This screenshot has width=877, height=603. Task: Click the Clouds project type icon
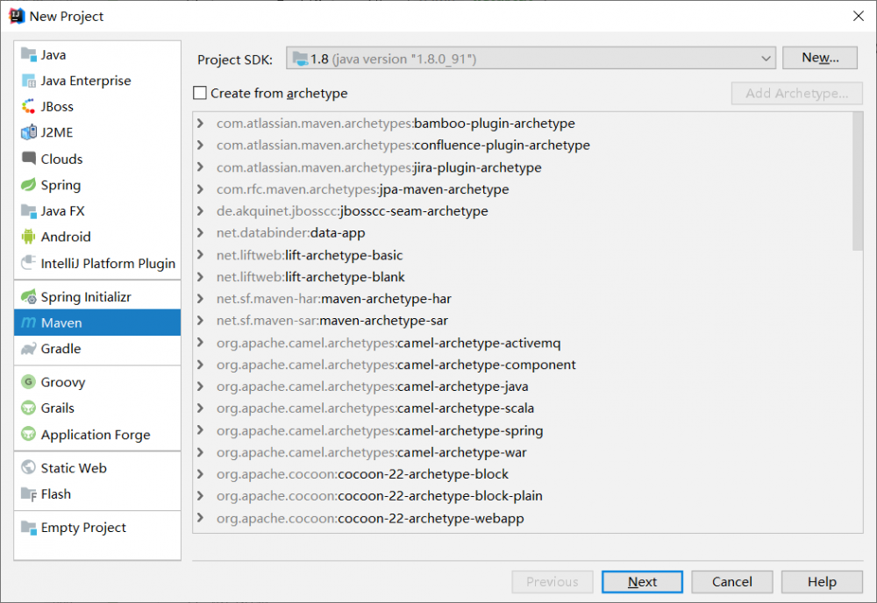(29, 160)
